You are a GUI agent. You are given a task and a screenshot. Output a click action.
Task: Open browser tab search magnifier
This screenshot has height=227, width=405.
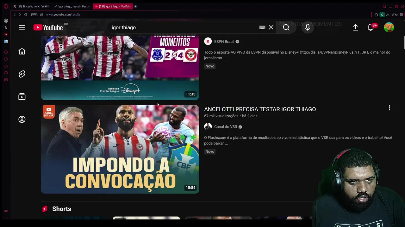click(x=384, y=6)
